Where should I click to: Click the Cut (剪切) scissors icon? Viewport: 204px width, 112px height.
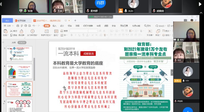click(x=11, y=31)
